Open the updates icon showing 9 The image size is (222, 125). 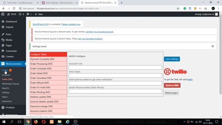point(20,14)
